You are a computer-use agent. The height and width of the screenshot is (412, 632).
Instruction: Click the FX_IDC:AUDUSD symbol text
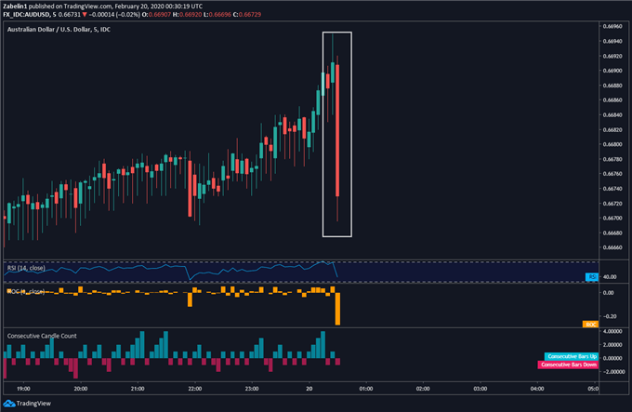coord(27,15)
